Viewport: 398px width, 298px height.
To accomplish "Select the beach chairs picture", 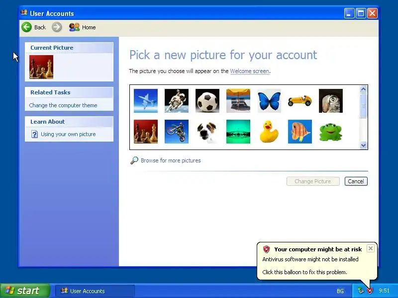I will [x=238, y=101].
